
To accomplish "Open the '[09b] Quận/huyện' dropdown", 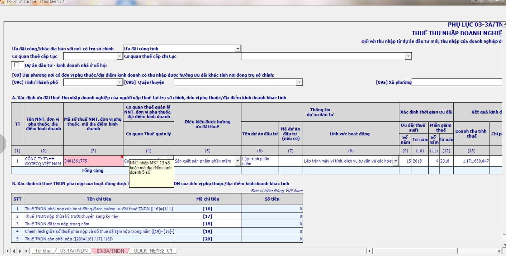I will (x=299, y=82).
